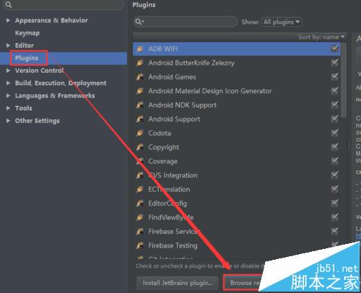The width and height of the screenshot is (361, 293).
Task: Open Other Settings category
Action: pos(38,121)
